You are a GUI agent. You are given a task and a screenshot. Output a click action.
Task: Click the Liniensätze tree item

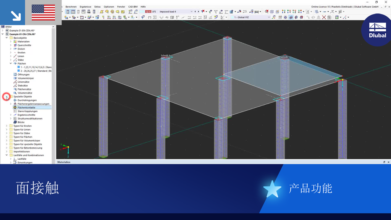tap(23, 82)
